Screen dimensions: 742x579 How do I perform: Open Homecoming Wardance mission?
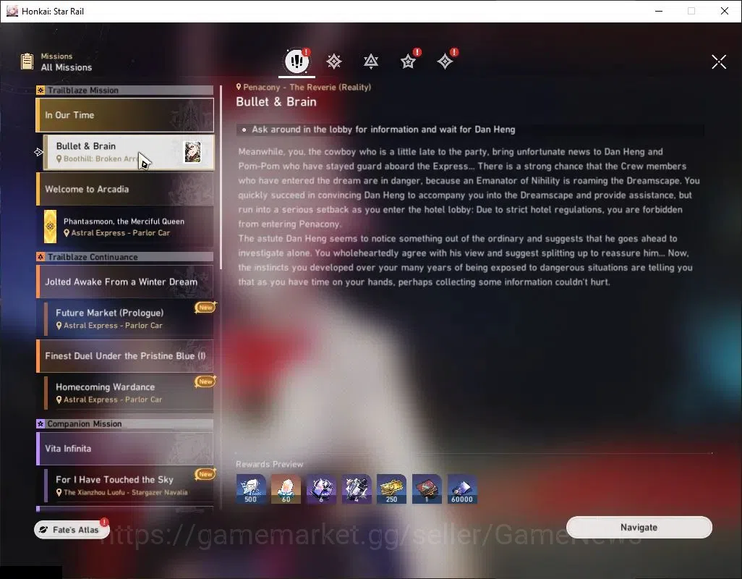[x=129, y=393]
